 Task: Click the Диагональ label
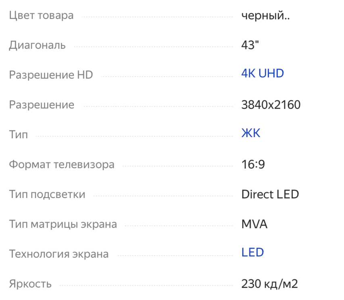(37, 46)
